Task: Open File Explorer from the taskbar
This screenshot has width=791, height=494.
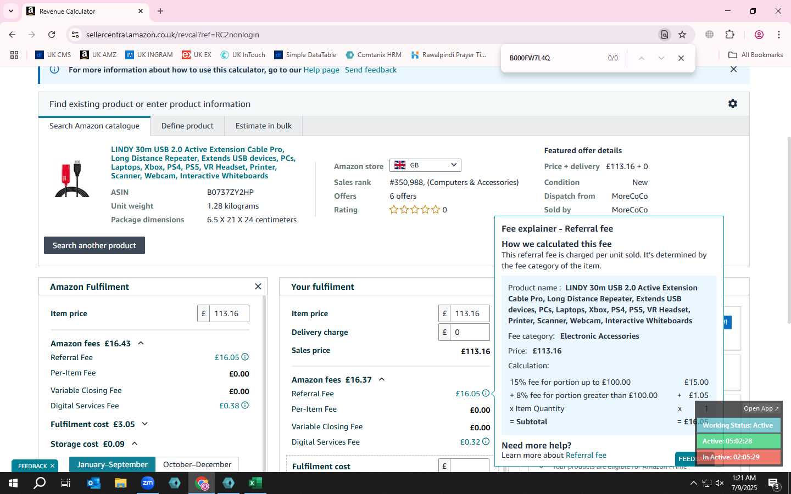Action: point(120,483)
